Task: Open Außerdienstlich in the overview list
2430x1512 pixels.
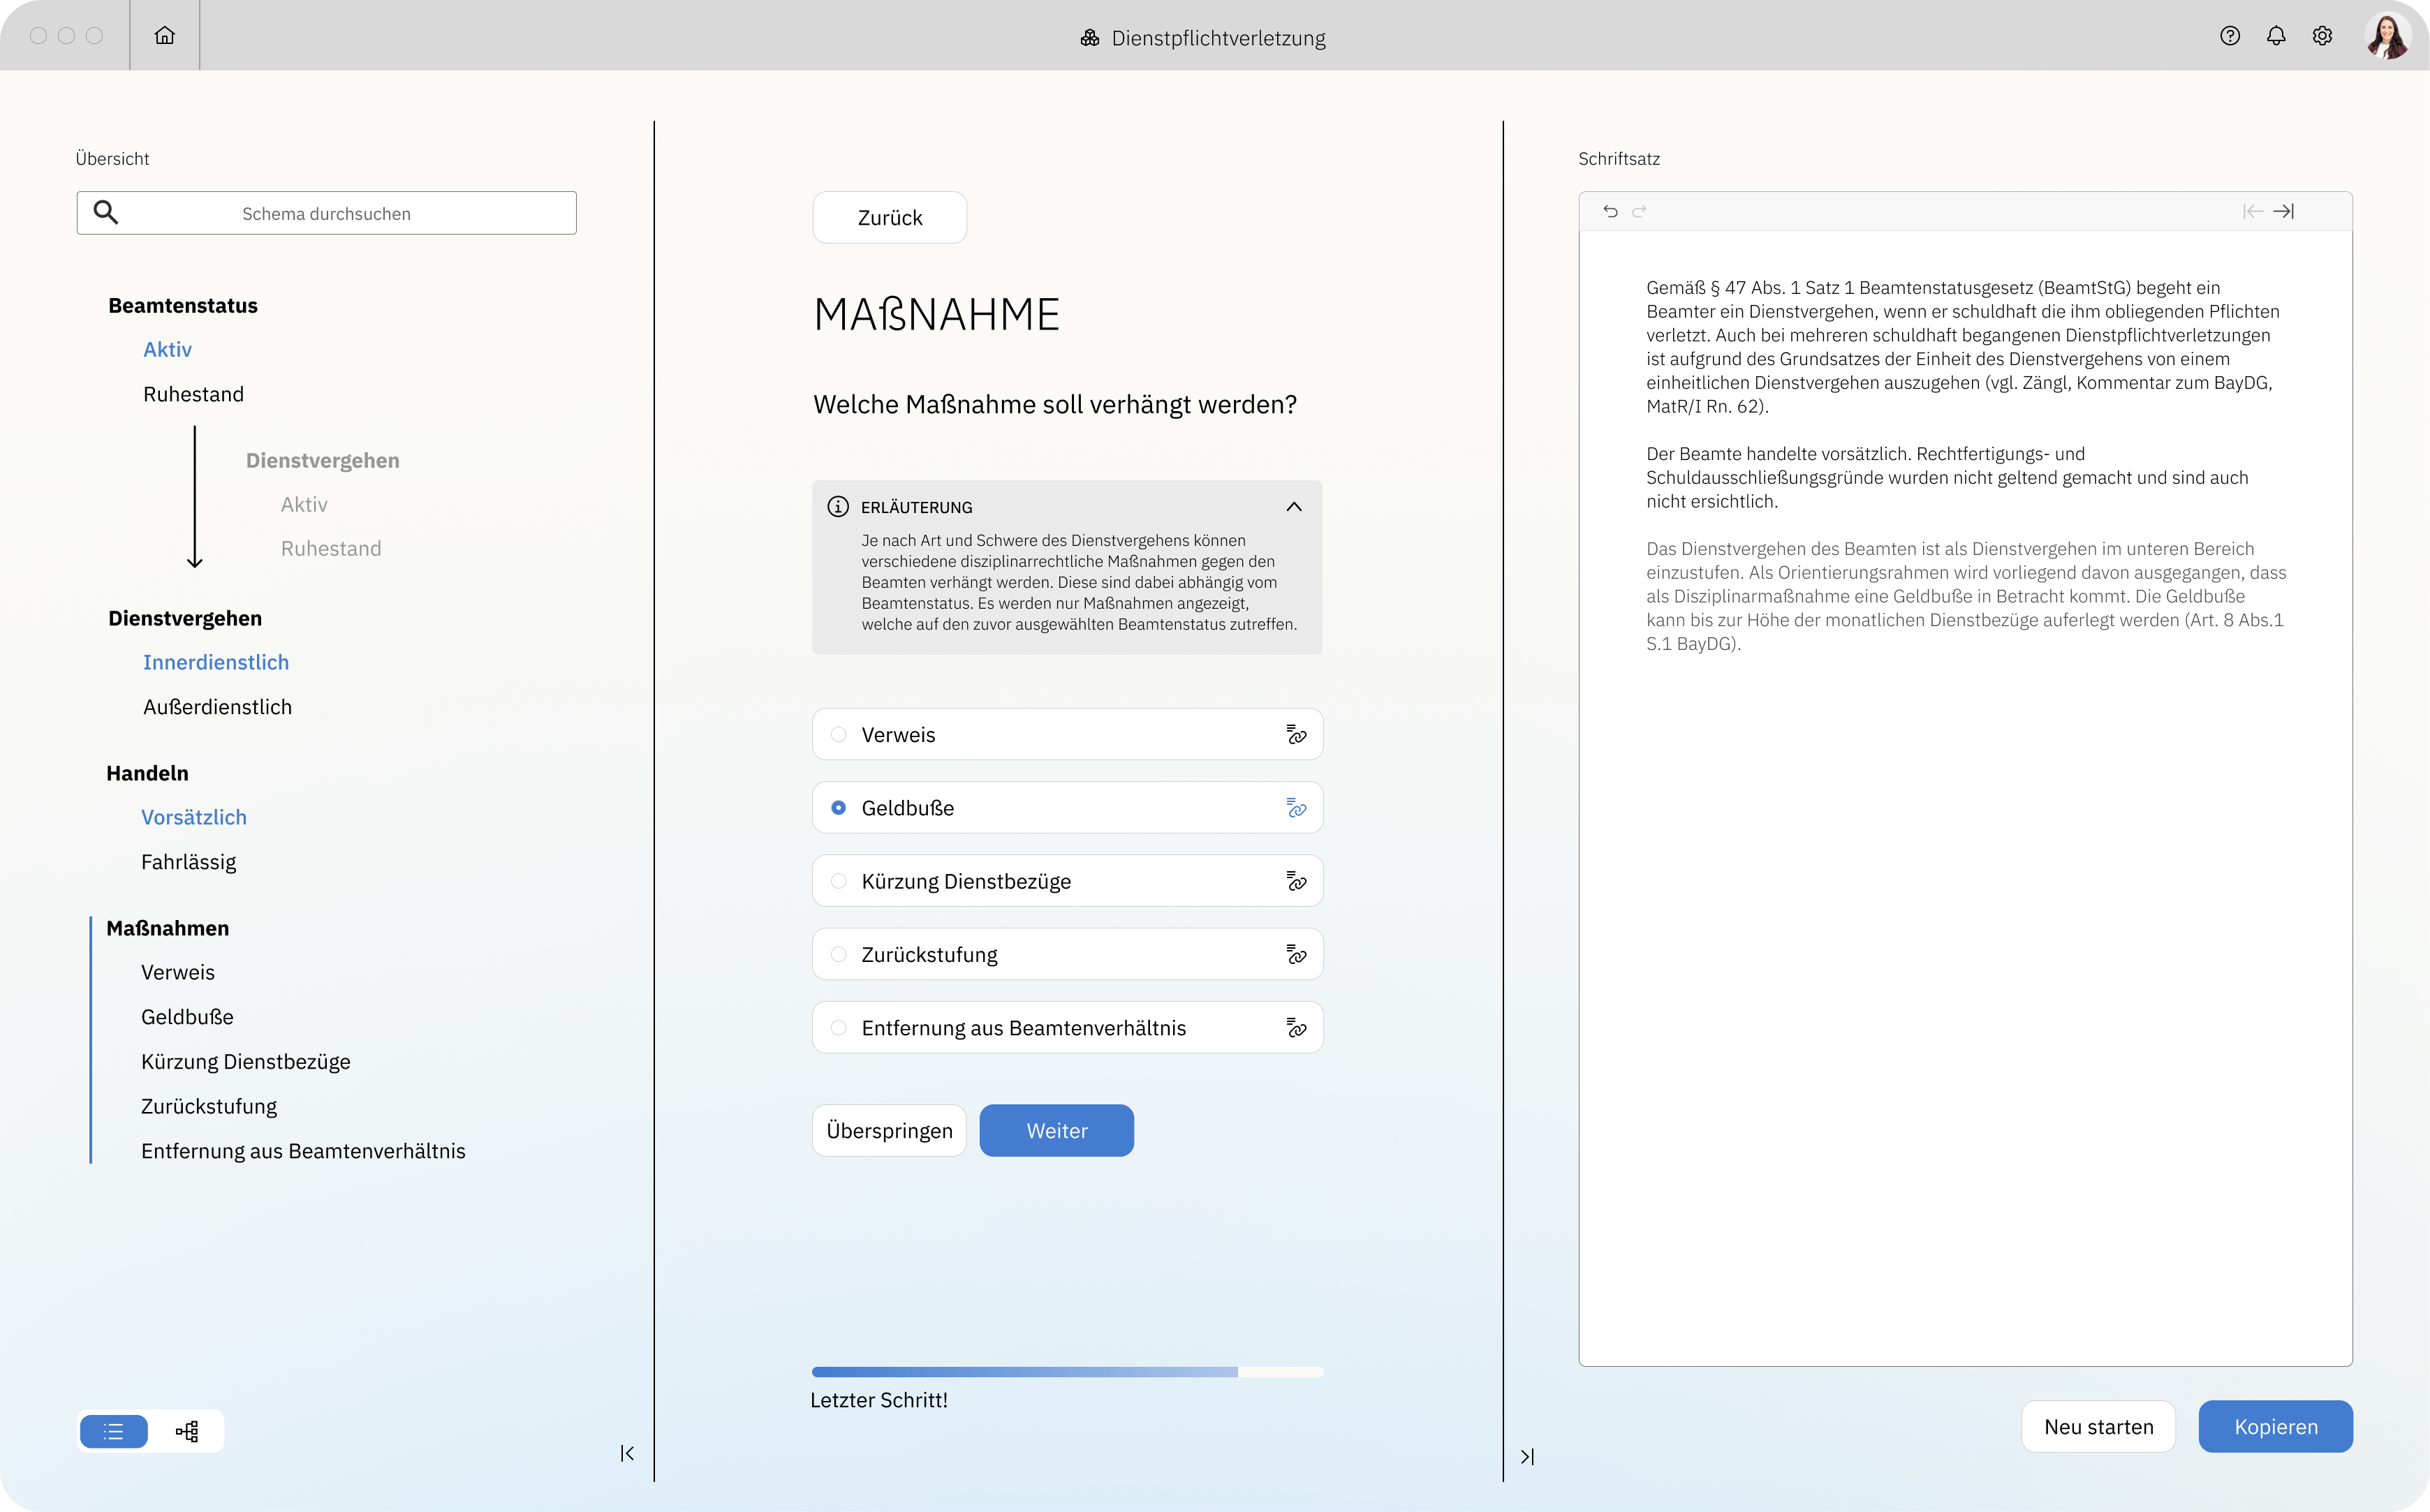Action: tap(217, 707)
